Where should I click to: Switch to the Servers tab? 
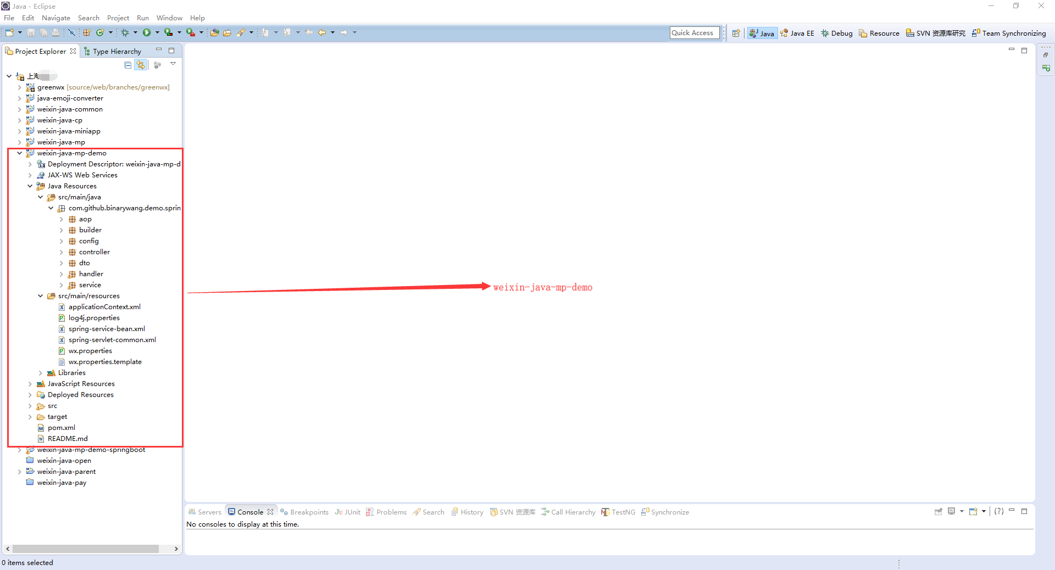205,512
